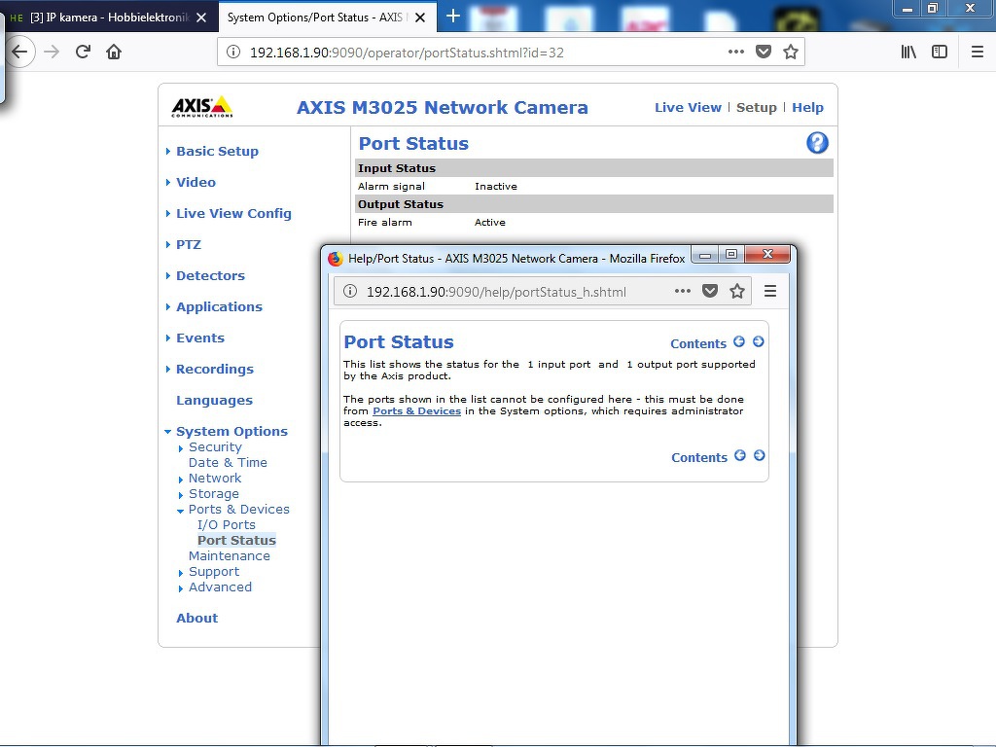Expand Live View Config section
Viewport: 996px width, 747px height.
233,213
